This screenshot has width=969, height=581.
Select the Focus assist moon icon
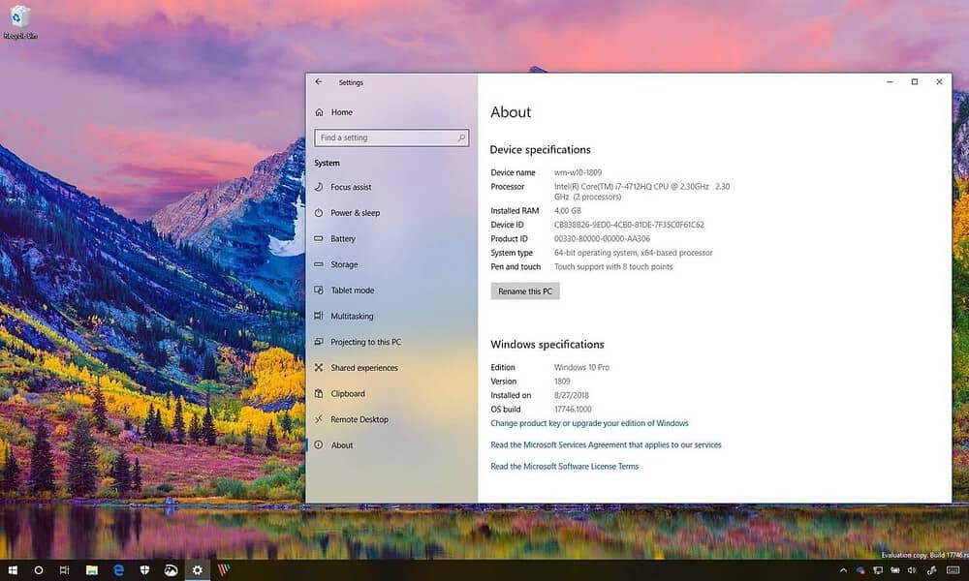pyautogui.click(x=320, y=187)
